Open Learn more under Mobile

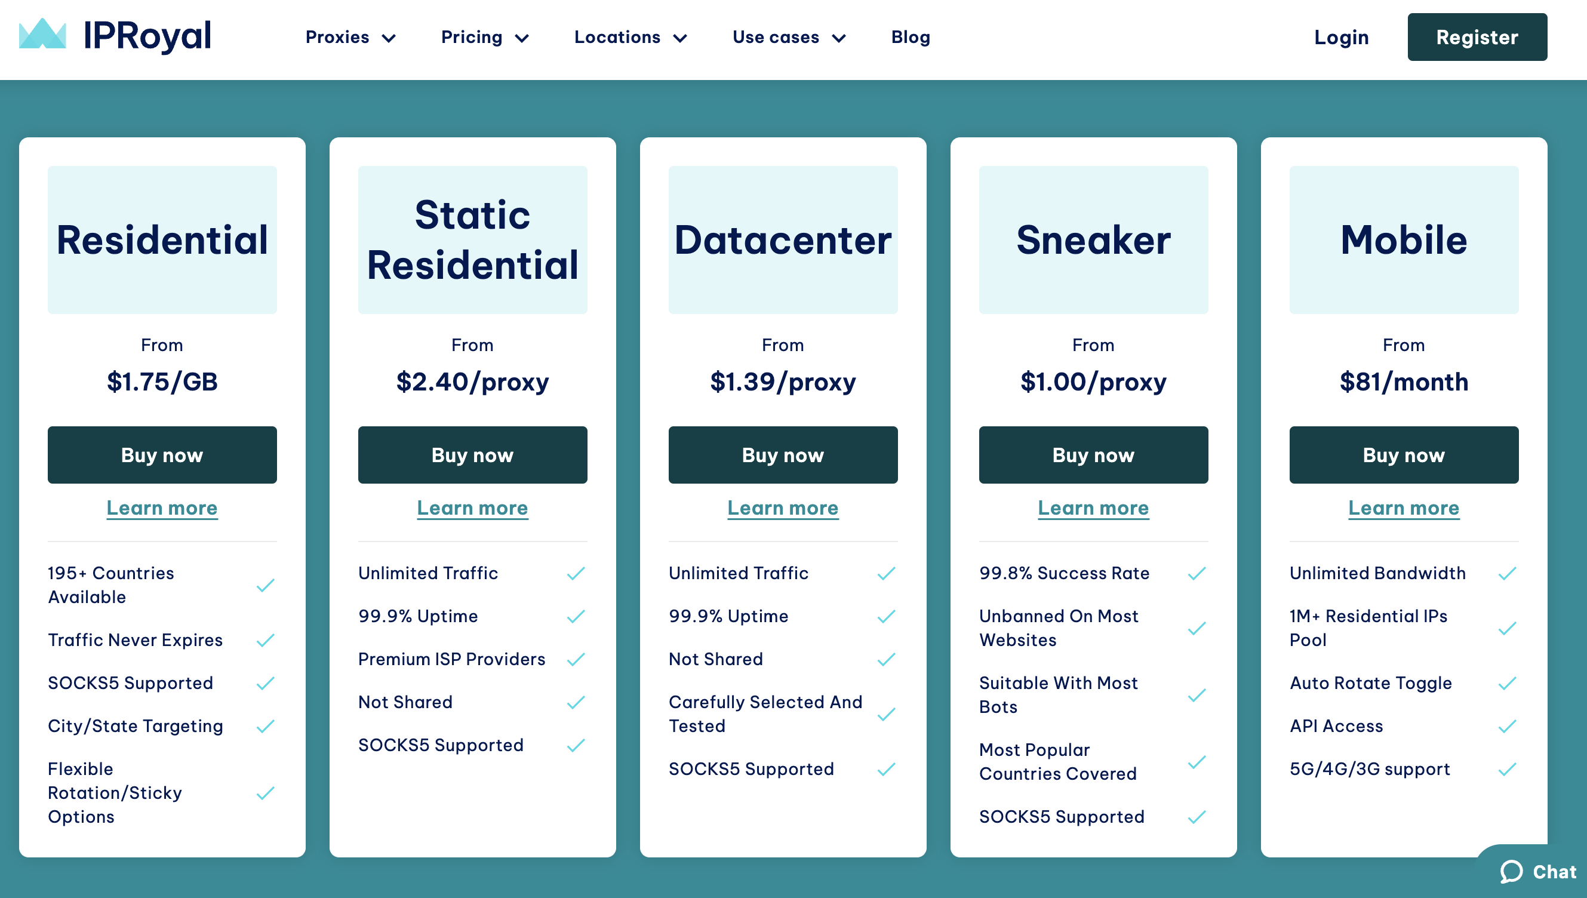coord(1403,508)
